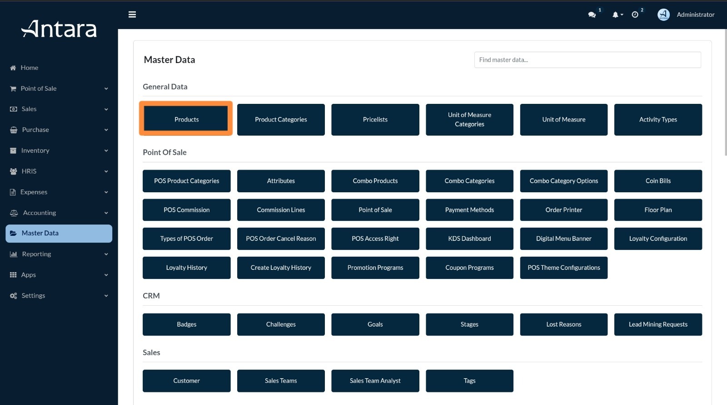
Task: Expand the Purchase sidebar chevron
Action: pos(106,130)
